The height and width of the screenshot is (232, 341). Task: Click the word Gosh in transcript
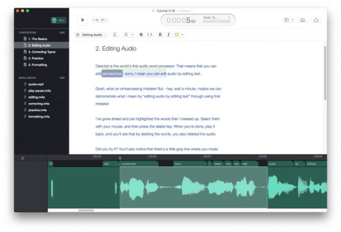click(100, 89)
